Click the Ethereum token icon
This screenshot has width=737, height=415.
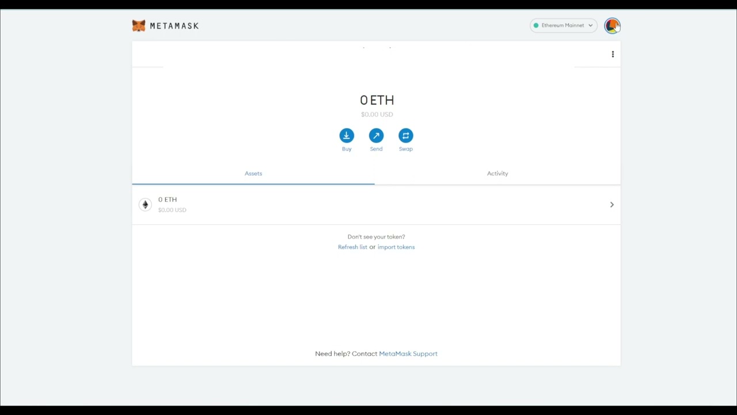(145, 205)
